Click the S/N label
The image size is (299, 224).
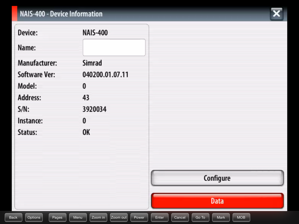[24, 109]
